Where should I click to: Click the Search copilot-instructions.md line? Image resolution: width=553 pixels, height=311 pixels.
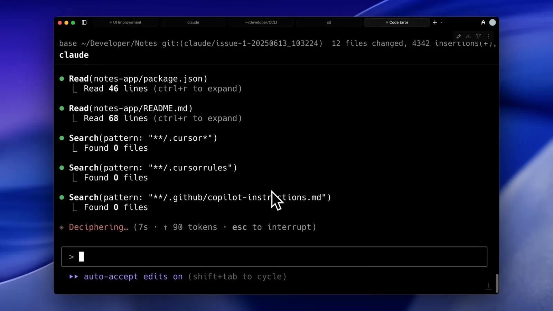200,198
